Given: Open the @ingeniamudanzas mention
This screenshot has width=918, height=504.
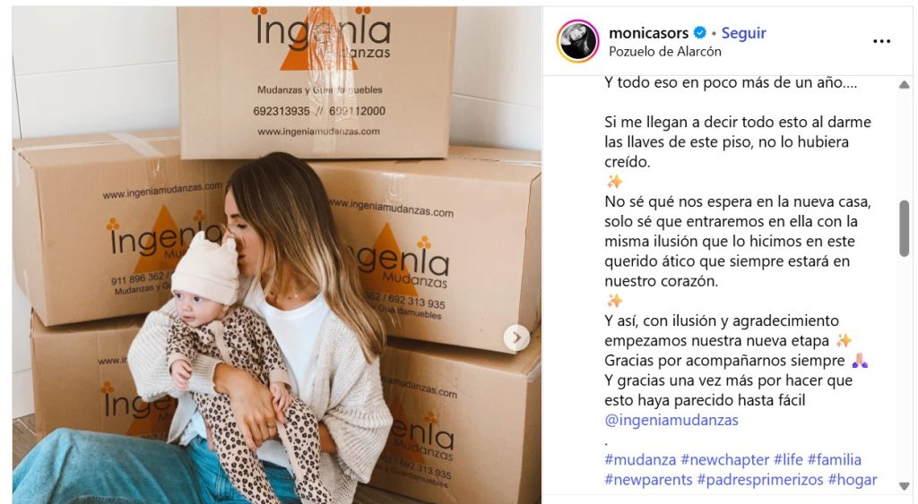Looking at the screenshot, I should 671,420.
